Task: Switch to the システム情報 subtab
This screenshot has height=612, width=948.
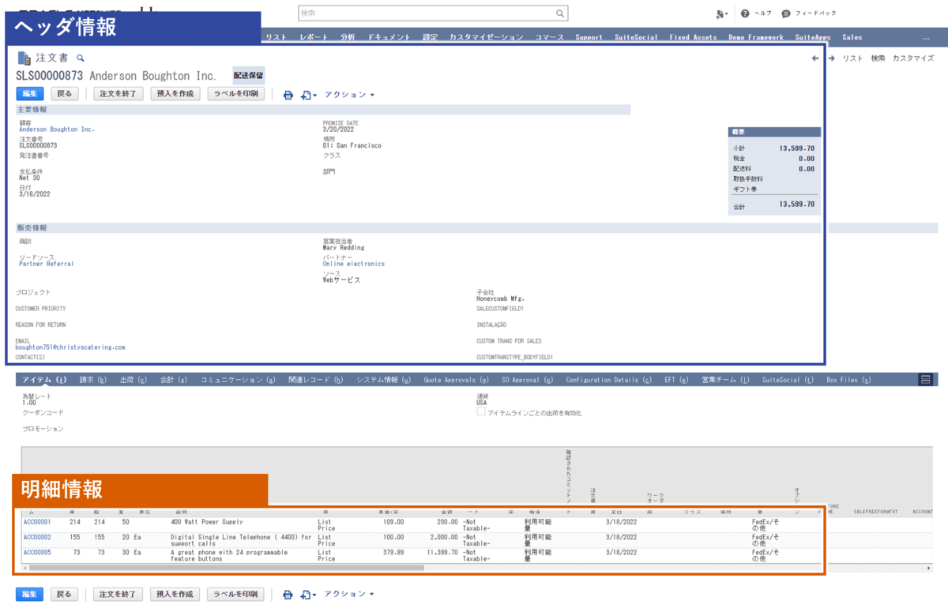Action: point(383,380)
